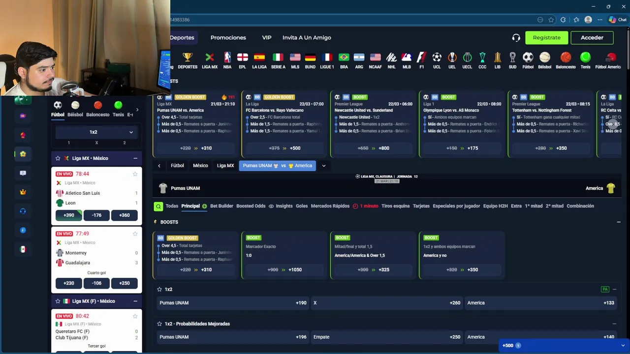Image resolution: width=630 pixels, height=354 pixels.
Task: Select -106 odds in Monterrey match
Action: [96, 283]
